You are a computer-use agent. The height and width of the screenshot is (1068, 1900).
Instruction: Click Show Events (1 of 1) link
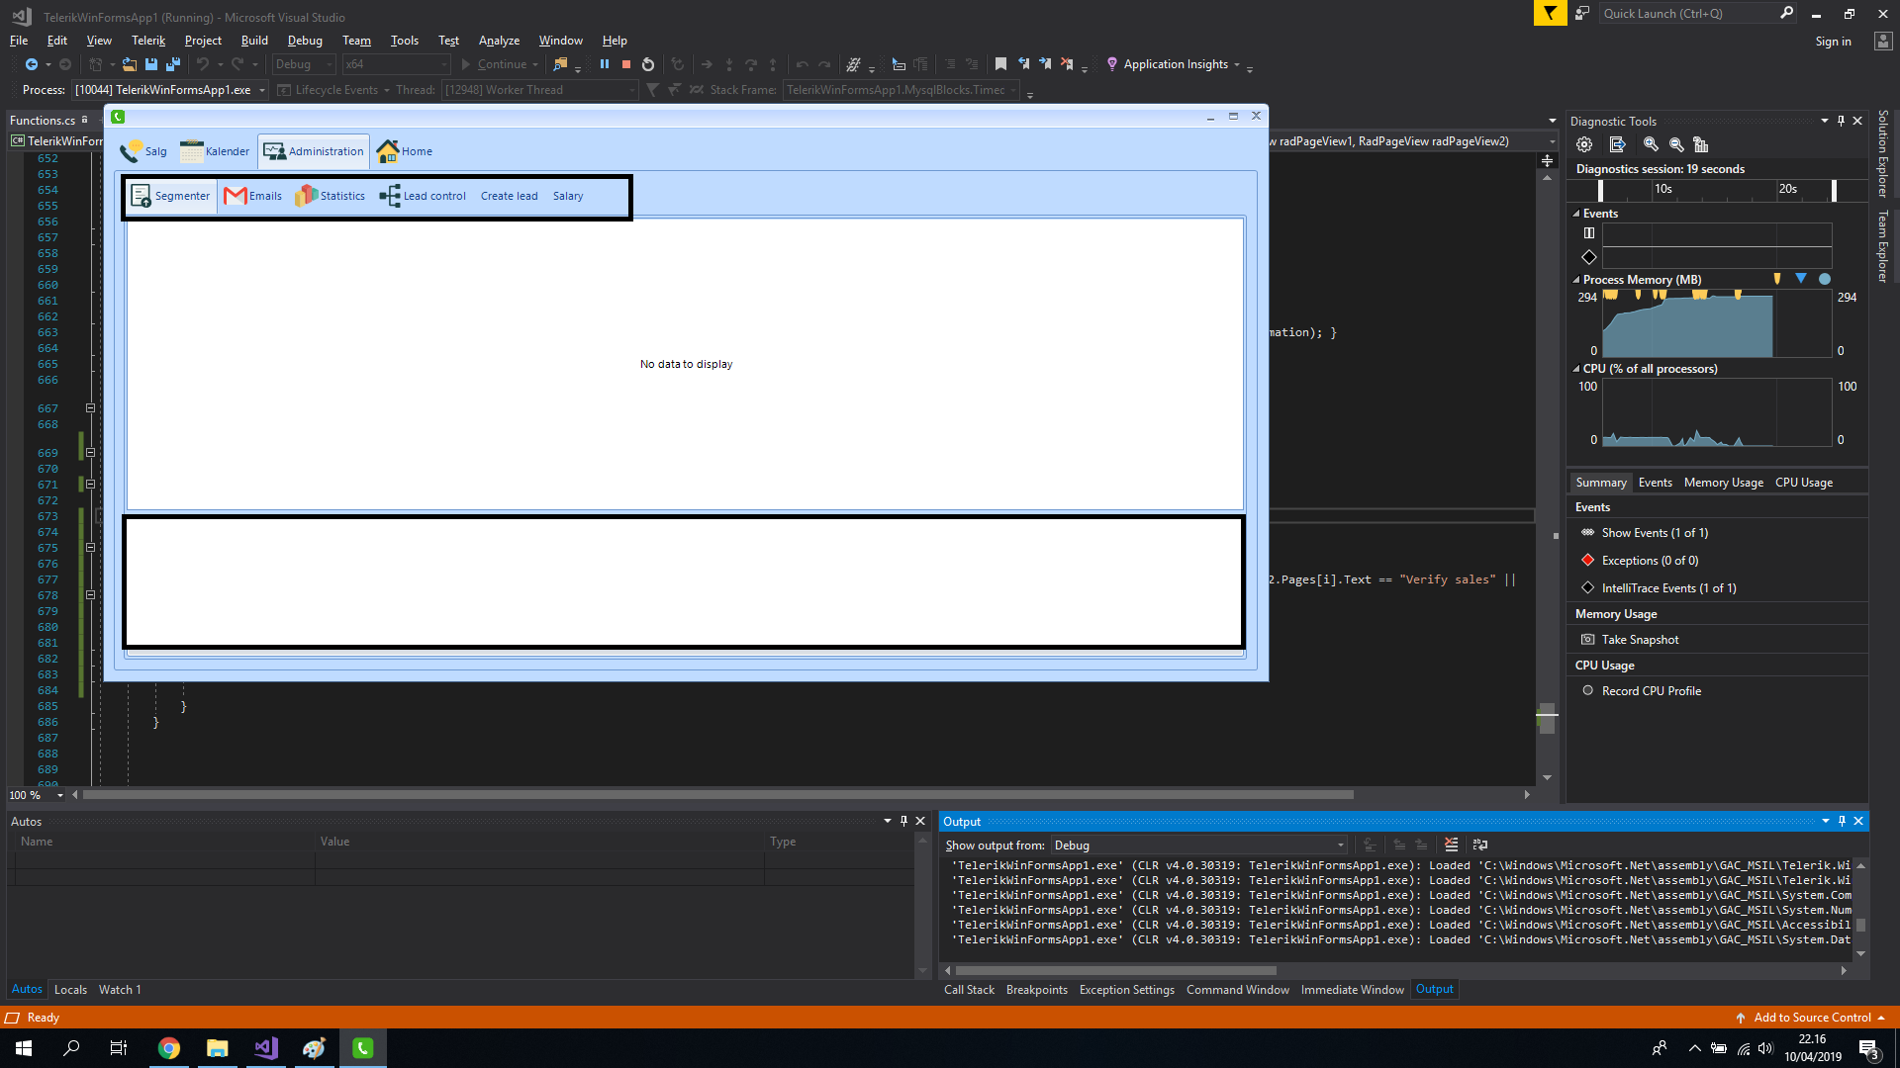coord(1655,533)
